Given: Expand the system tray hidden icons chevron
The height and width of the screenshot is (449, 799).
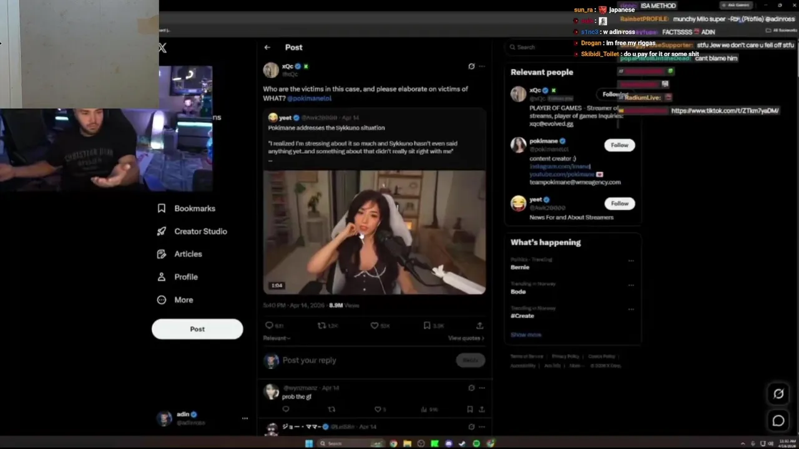Looking at the screenshot, I should 742,443.
